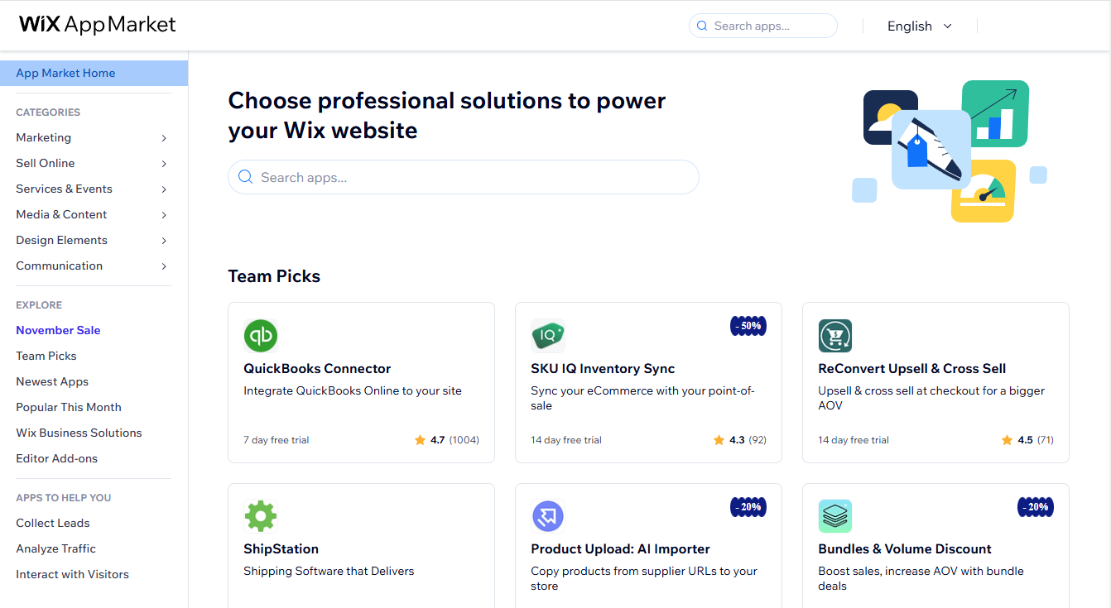Open the Sell Online category
This screenshot has width=1111, height=608.
46,163
